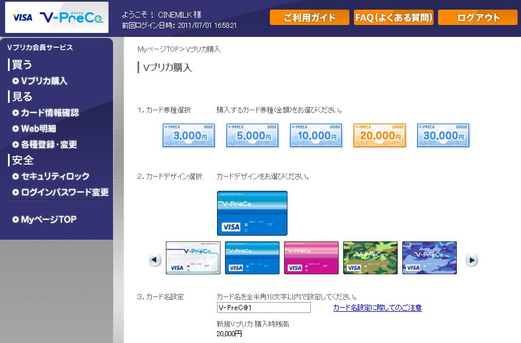Image resolution: width=521 pixels, height=343 pixels.
Task: Select the blue striped card design thumbnail
Action: (x=252, y=258)
